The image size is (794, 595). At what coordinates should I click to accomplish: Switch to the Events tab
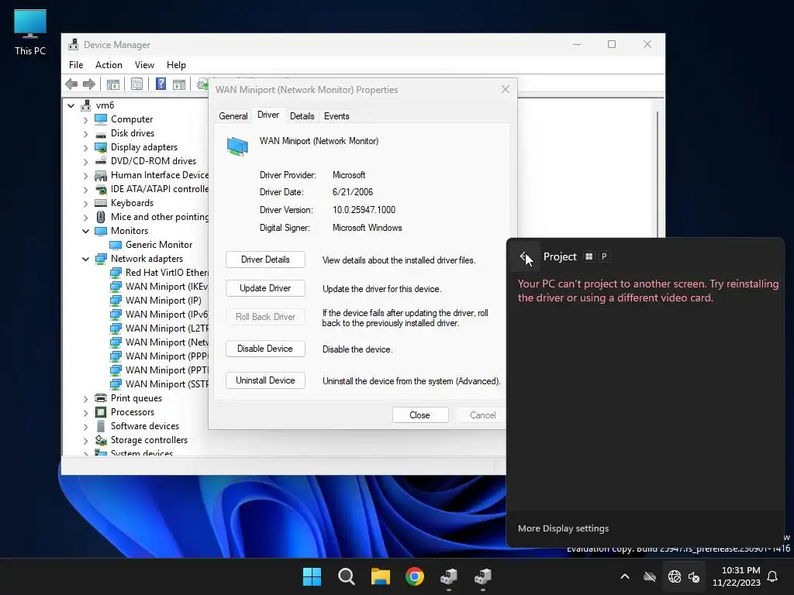coord(337,116)
